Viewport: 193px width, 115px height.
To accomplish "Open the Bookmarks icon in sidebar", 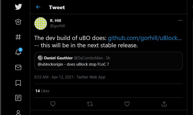I will (18, 83).
